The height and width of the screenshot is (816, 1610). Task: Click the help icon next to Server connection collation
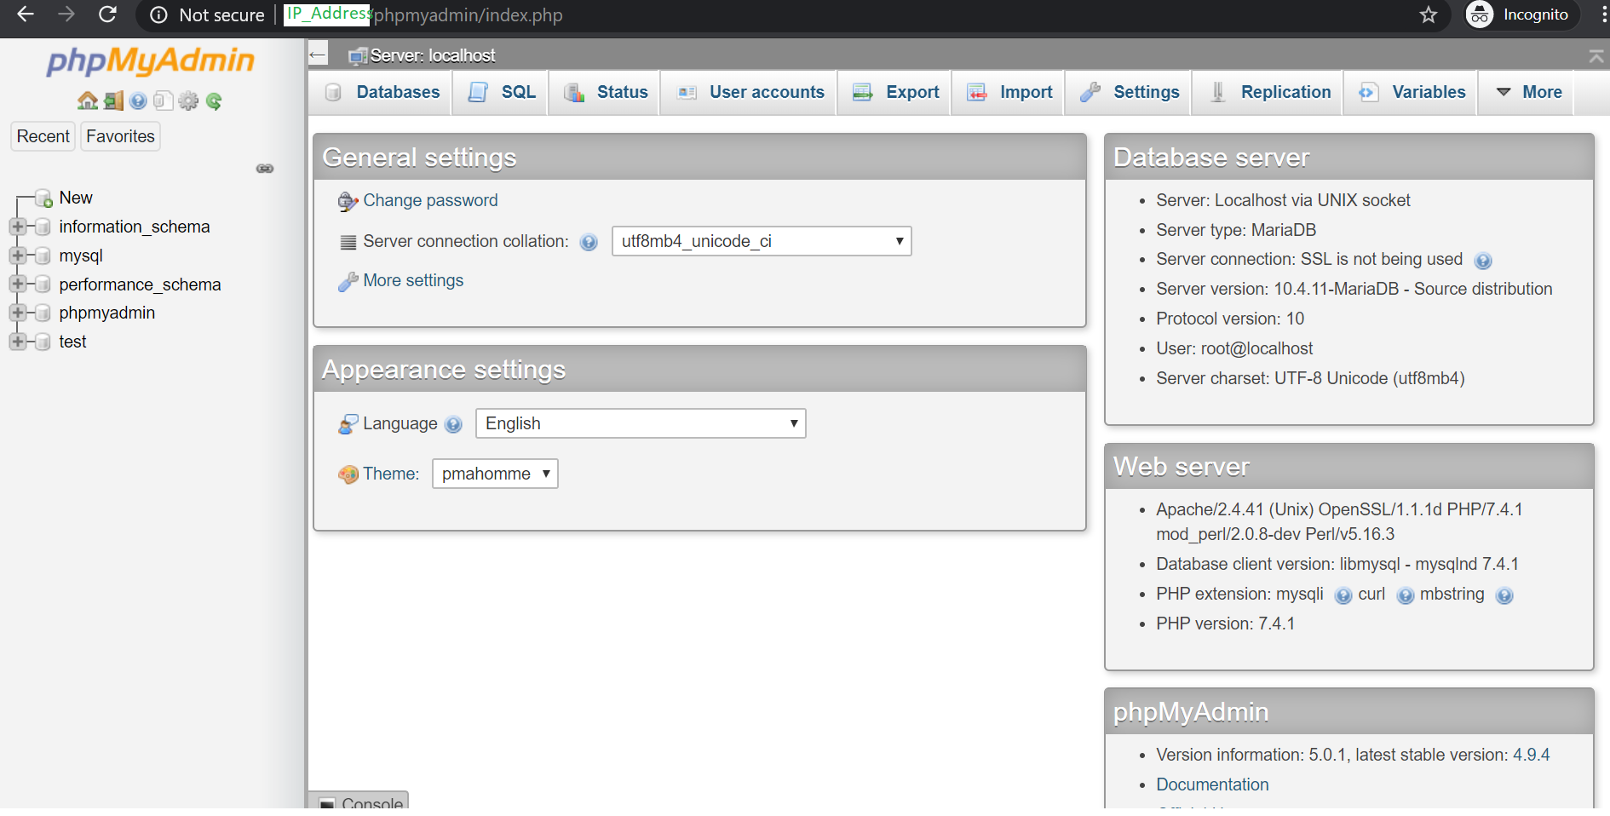[589, 243]
